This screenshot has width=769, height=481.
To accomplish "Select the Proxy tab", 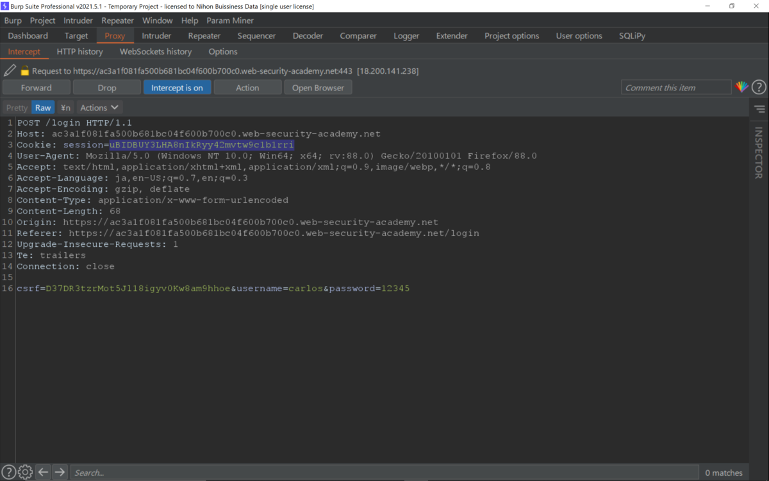I will coord(115,36).
